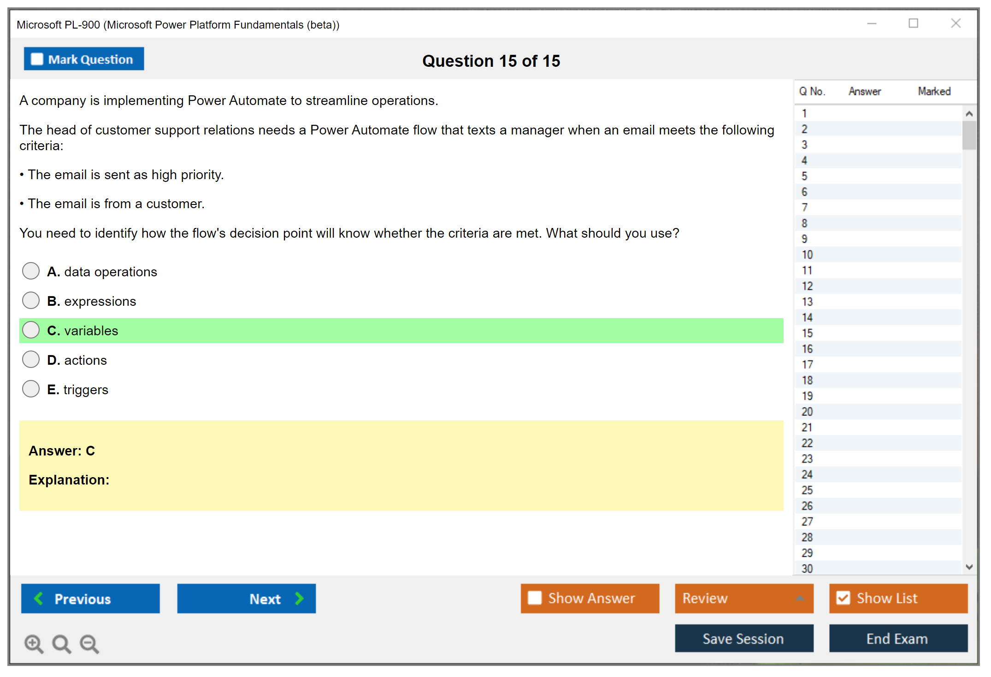
Task: Click the green right arrow on Next
Action: point(300,598)
